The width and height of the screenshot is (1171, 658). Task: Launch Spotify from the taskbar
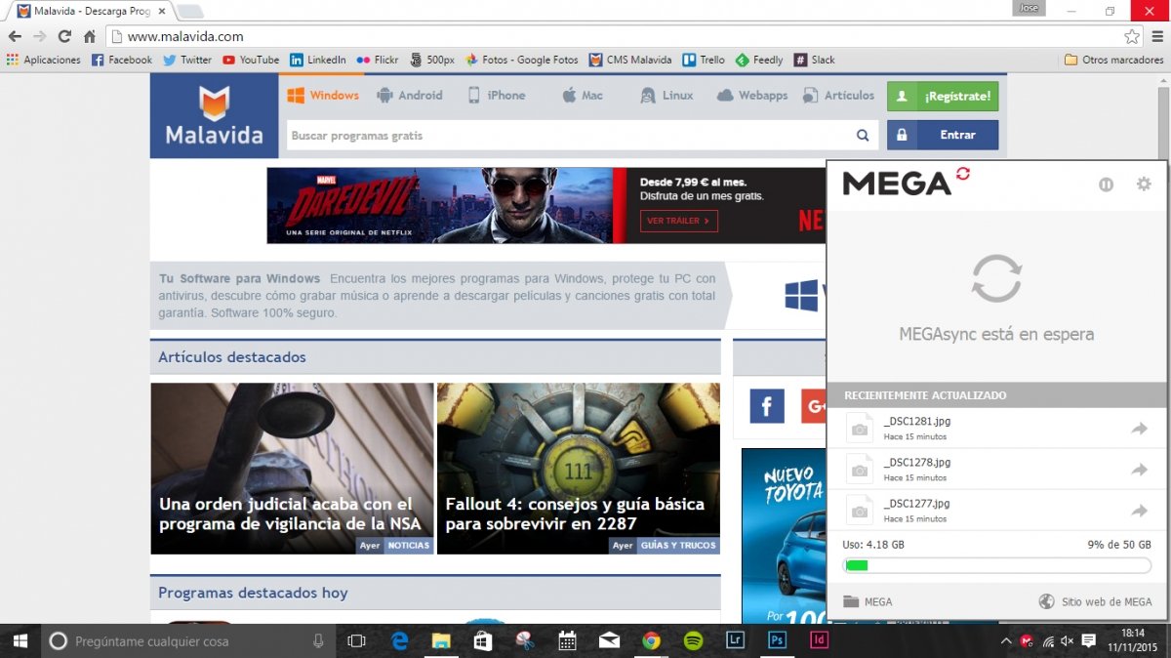[x=693, y=640]
